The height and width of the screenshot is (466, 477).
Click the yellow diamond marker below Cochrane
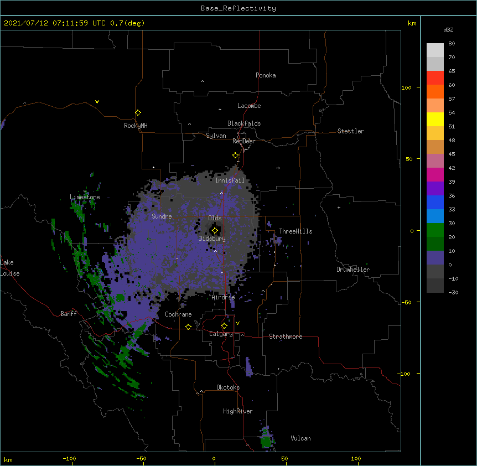click(188, 327)
